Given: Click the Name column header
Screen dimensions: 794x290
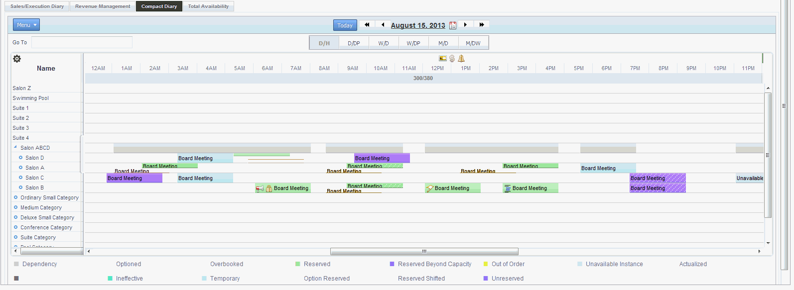Looking at the screenshot, I should (46, 68).
